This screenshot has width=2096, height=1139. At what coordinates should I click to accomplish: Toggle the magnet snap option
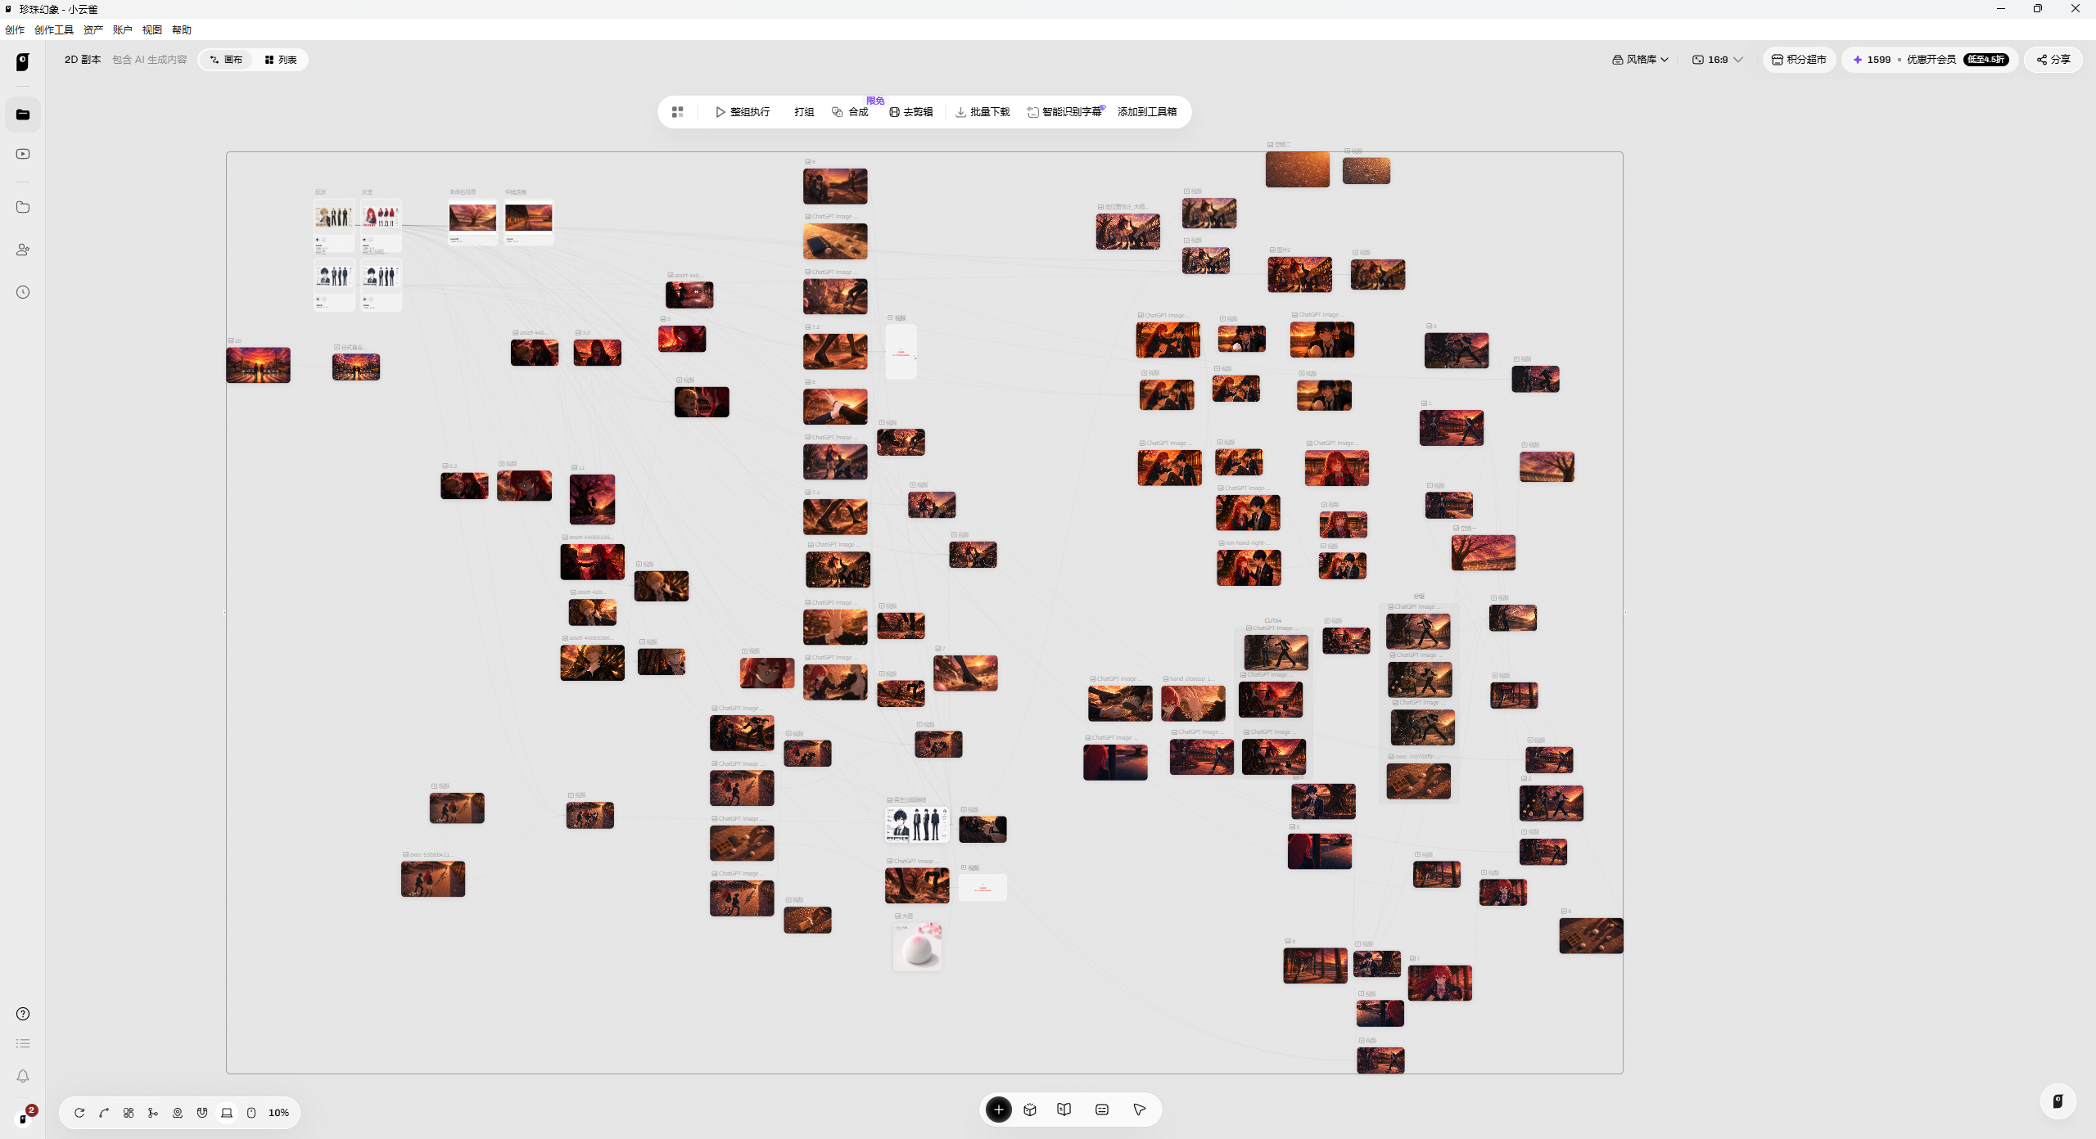pos(202,1113)
